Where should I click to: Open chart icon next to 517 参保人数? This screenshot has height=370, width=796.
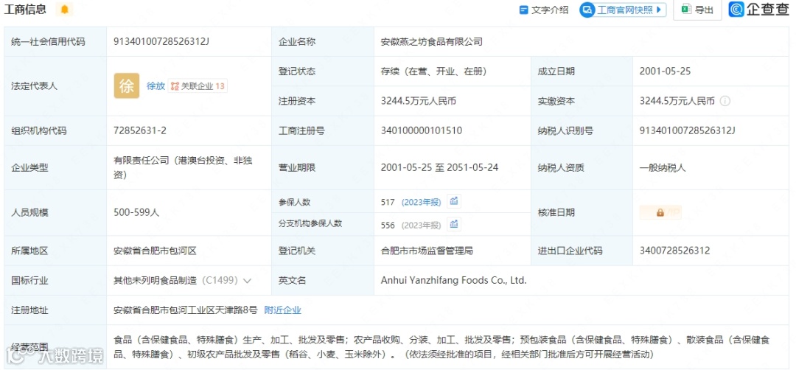coord(454,201)
